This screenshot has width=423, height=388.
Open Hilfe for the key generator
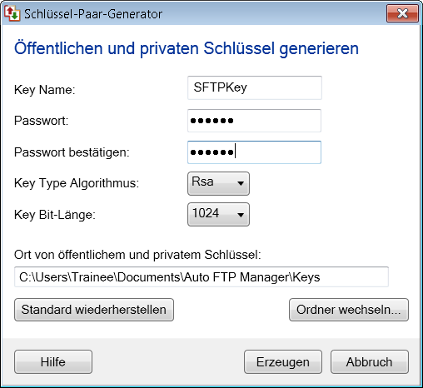53,362
